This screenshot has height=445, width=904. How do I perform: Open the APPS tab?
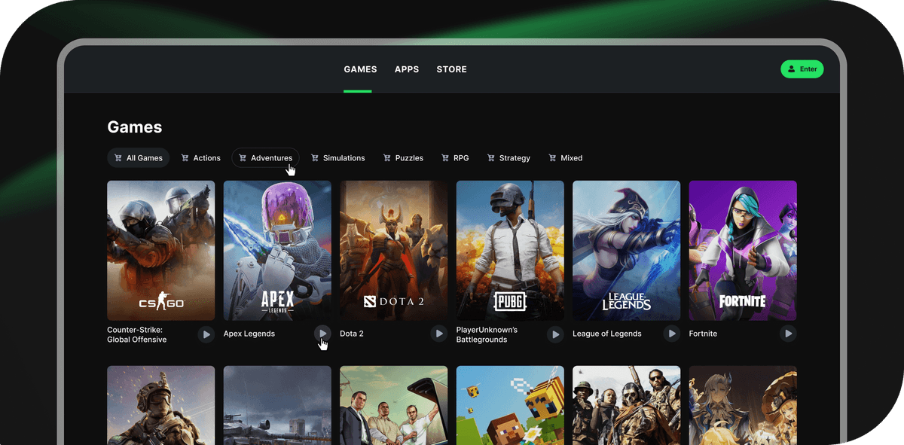point(407,69)
